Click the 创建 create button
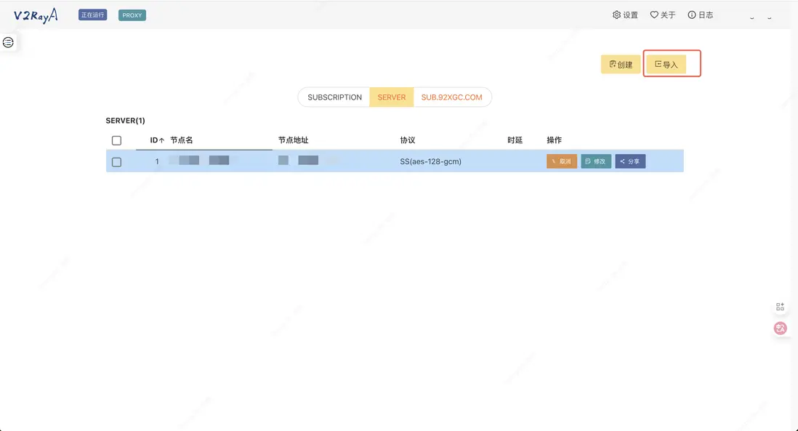 tap(621, 64)
